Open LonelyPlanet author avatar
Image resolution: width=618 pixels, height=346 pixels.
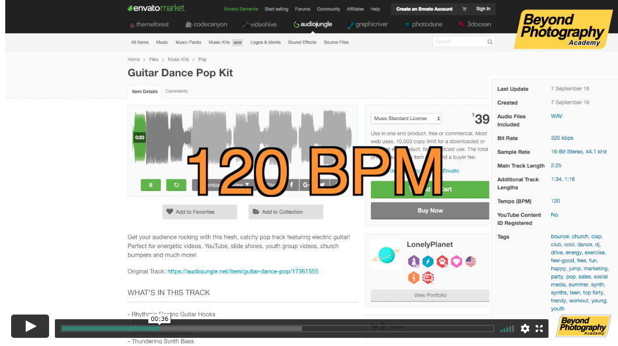coord(386,255)
